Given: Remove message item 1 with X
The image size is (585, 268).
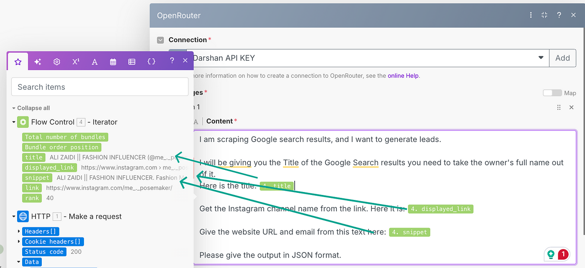Looking at the screenshot, I should click(x=572, y=107).
